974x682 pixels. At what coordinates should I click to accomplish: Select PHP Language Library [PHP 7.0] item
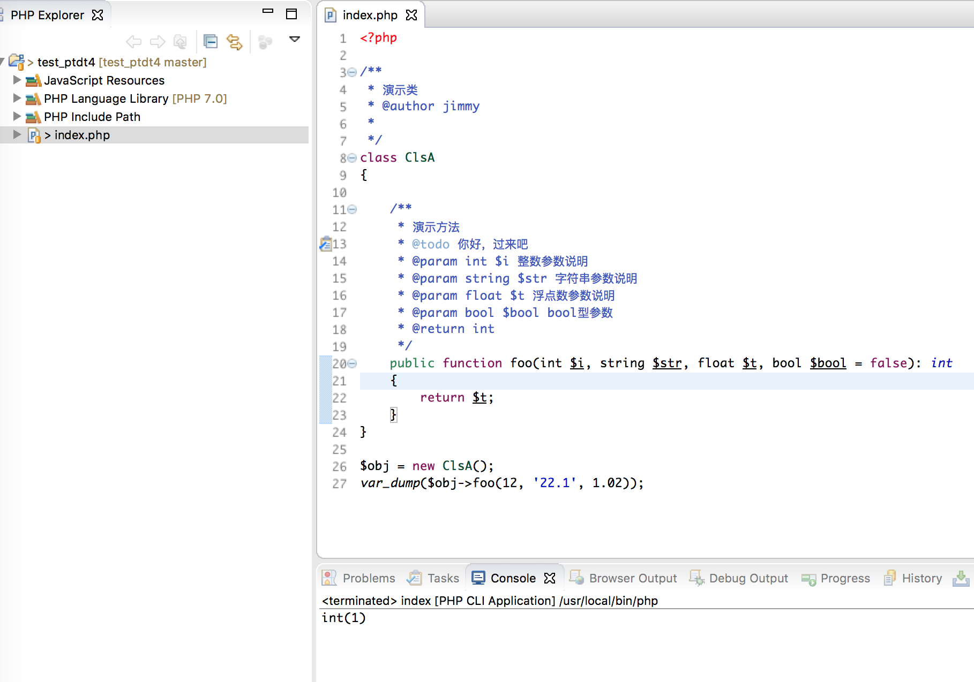pos(135,98)
